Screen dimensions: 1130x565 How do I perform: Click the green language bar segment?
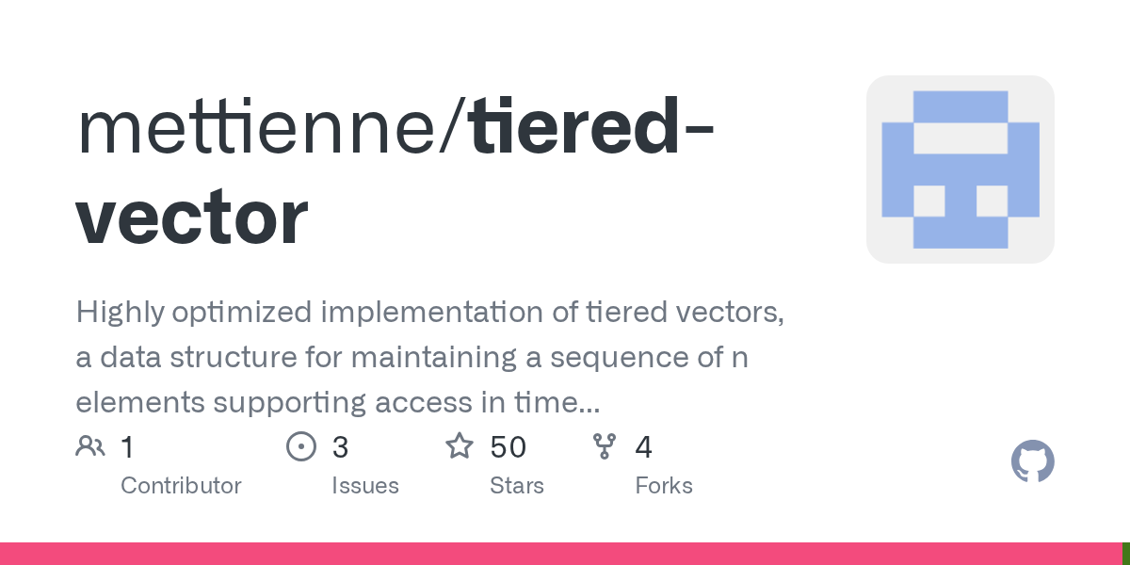1126,554
